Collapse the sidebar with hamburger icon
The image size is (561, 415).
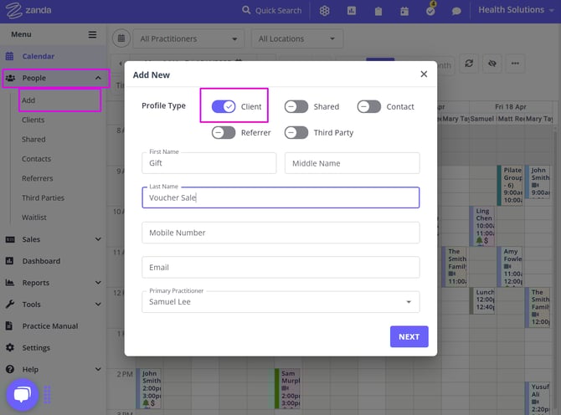(92, 34)
